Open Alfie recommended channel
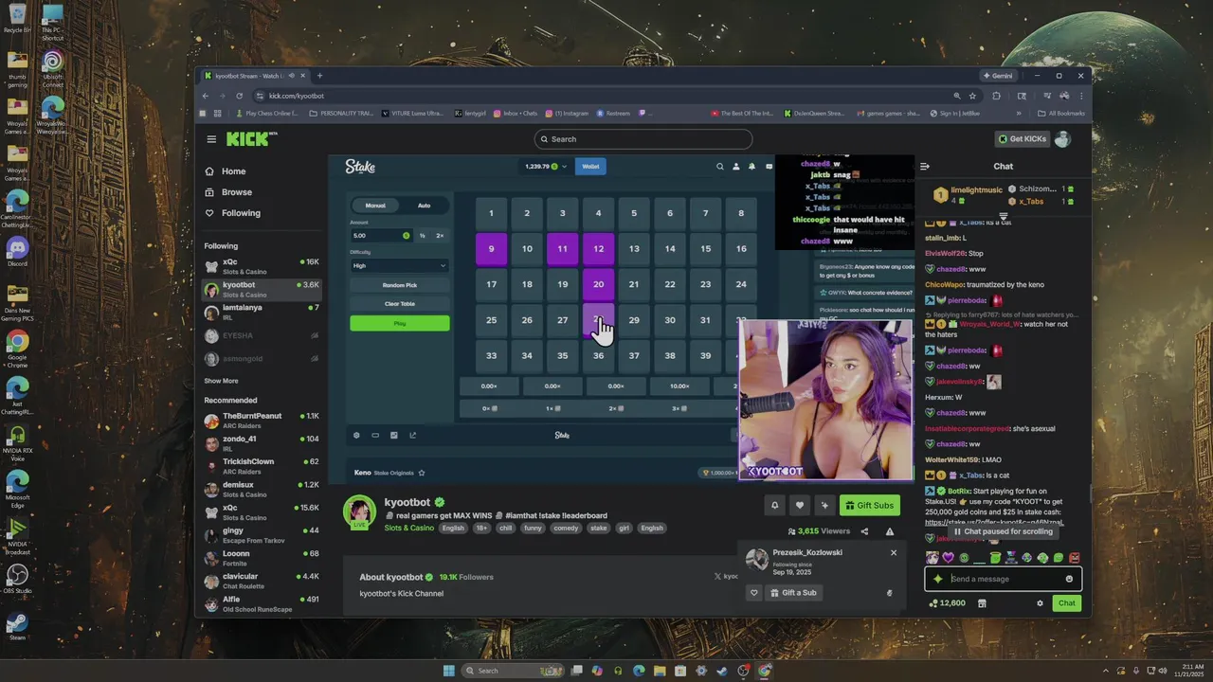1213x682 pixels. (261, 602)
